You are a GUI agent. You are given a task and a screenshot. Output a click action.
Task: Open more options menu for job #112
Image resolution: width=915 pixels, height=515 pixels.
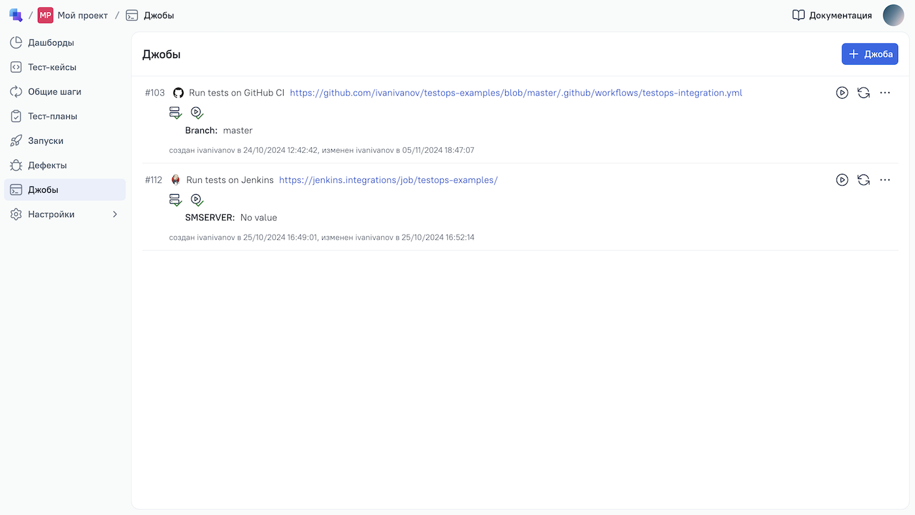885,180
